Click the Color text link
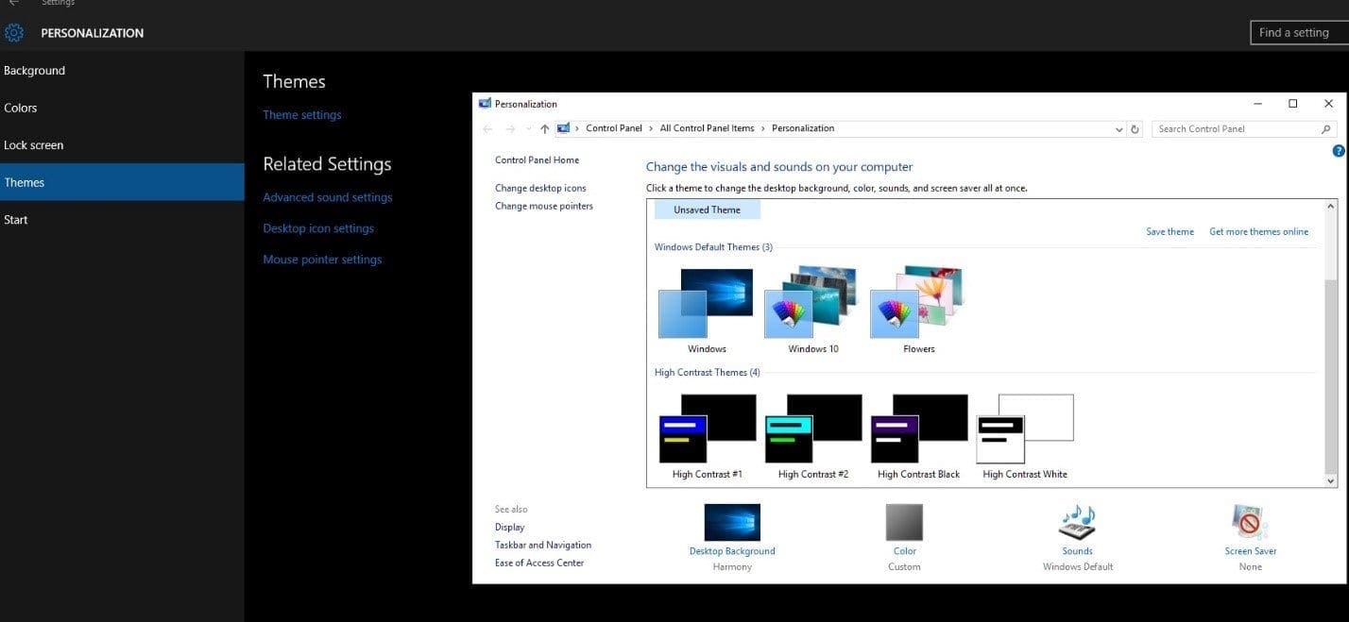Screen dimensions: 1349x622 tap(905, 551)
